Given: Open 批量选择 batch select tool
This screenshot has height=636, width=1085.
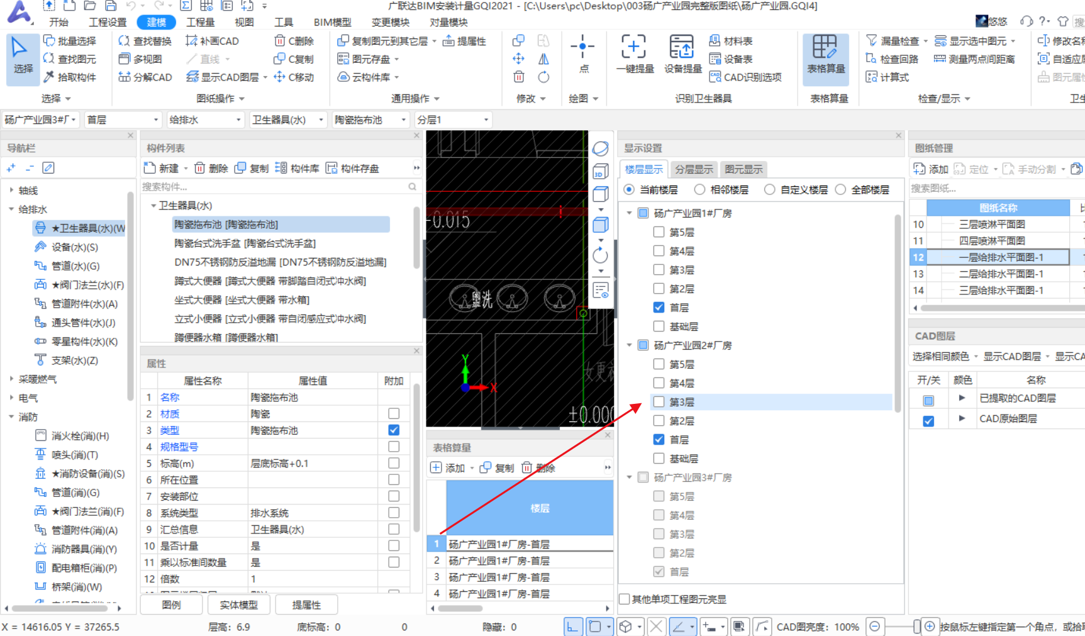Looking at the screenshot, I should [x=70, y=41].
